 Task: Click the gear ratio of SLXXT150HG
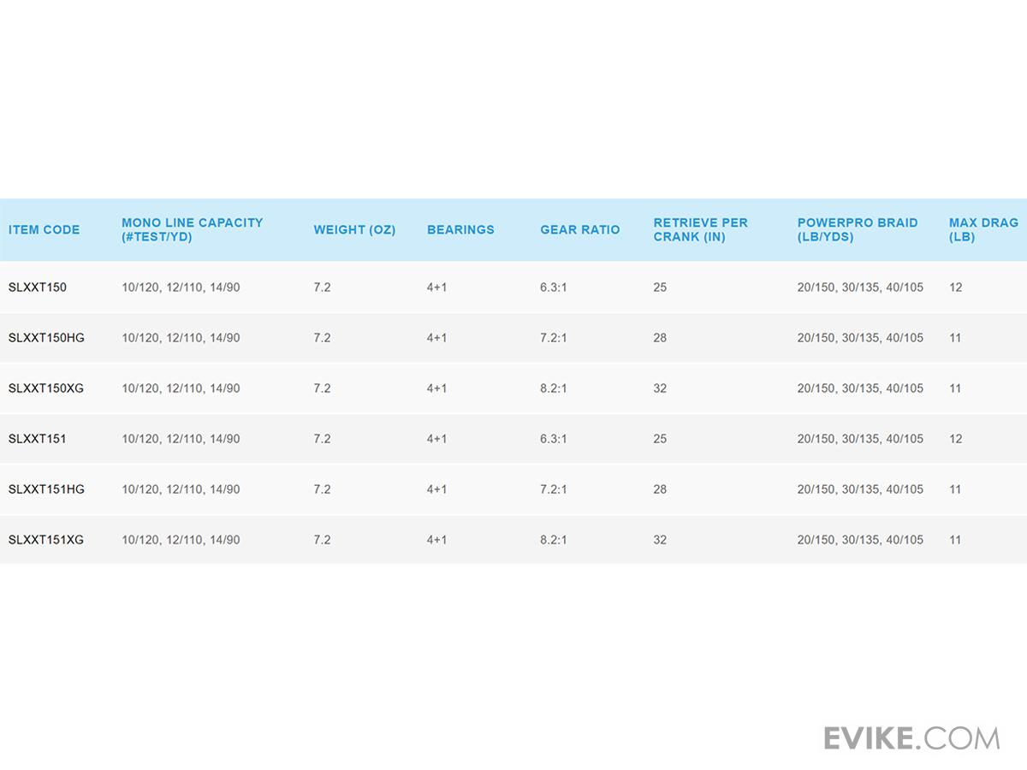pyautogui.click(x=553, y=338)
